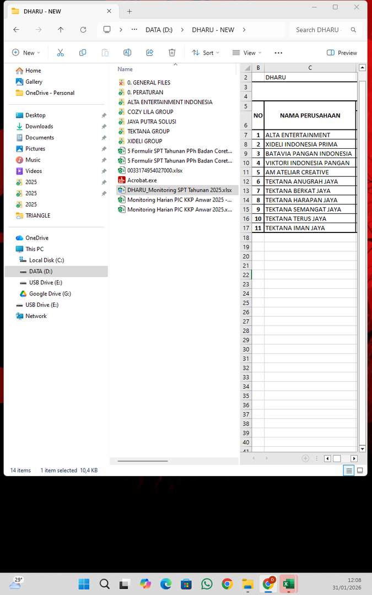Switch to large thumbnails view in status bar

[360, 470]
